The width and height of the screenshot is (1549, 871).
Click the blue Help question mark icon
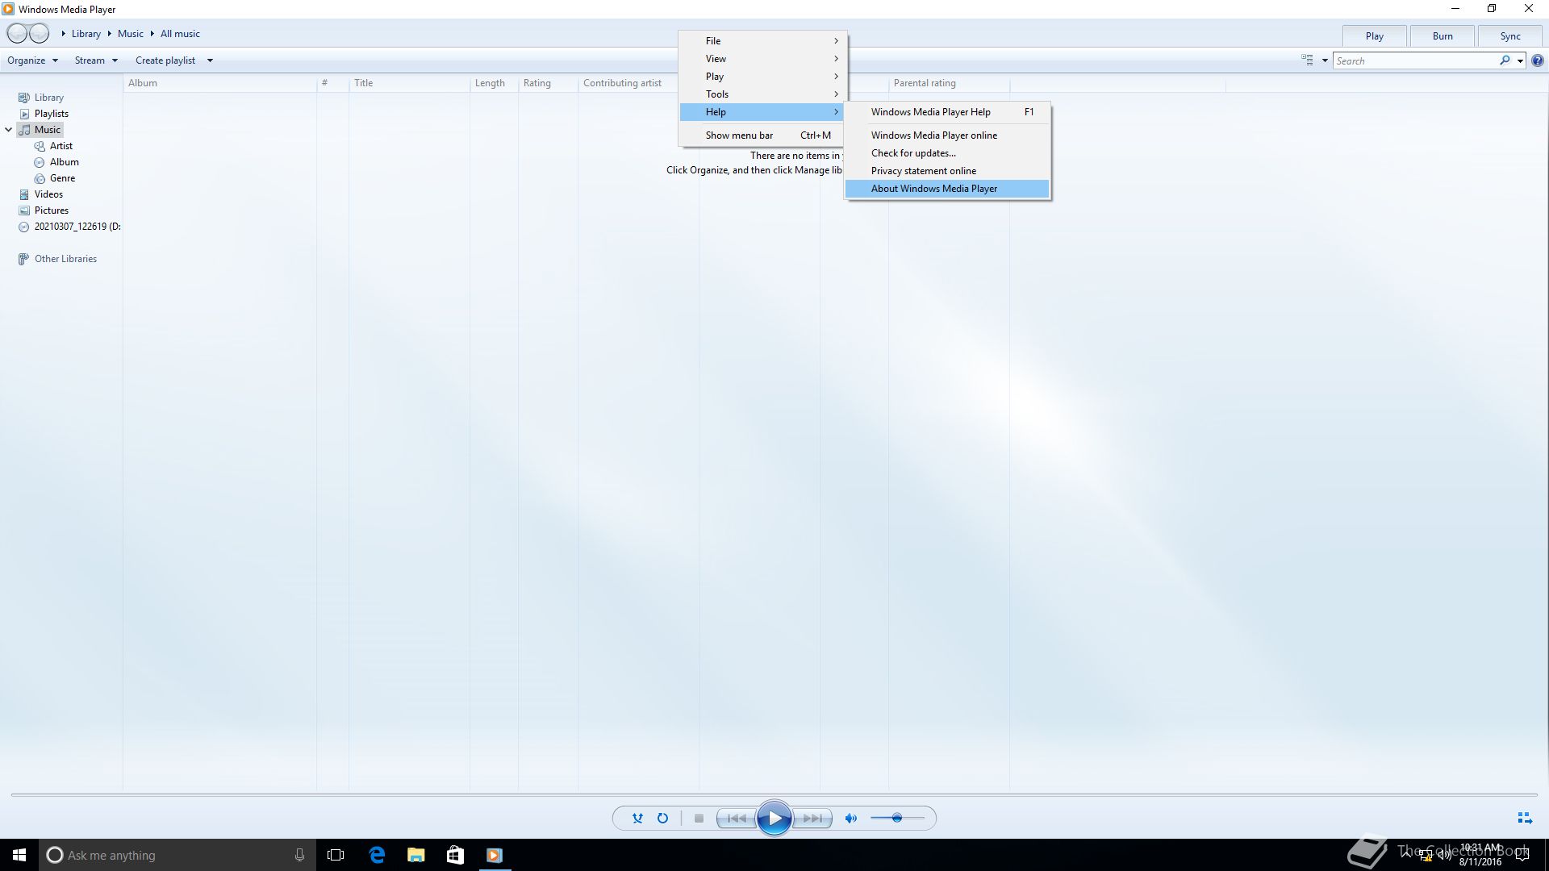(x=1538, y=60)
